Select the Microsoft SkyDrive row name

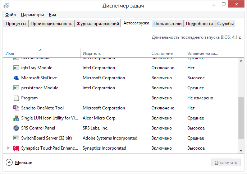pyautogui.click(x=39, y=78)
